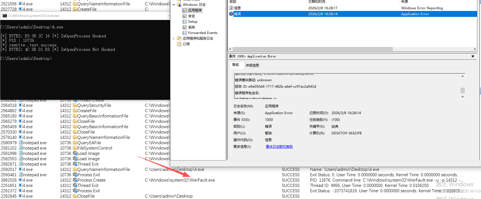This screenshot has width=481, height=199.
Task: Click the red error icon on the 错误 event row
Action: pos(231,14)
